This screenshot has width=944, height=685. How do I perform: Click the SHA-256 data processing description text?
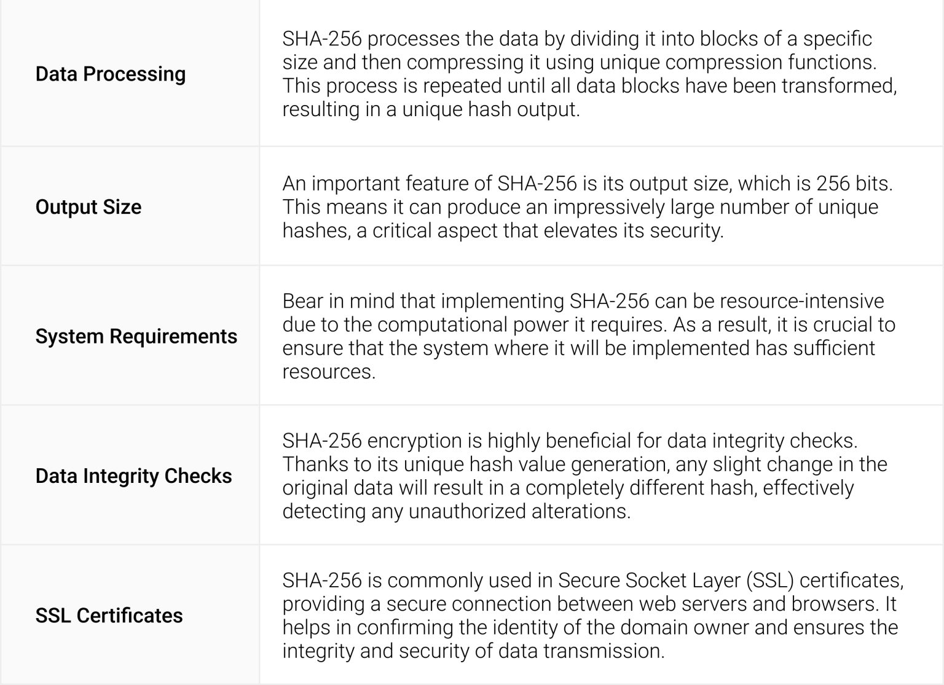(590, 74)
